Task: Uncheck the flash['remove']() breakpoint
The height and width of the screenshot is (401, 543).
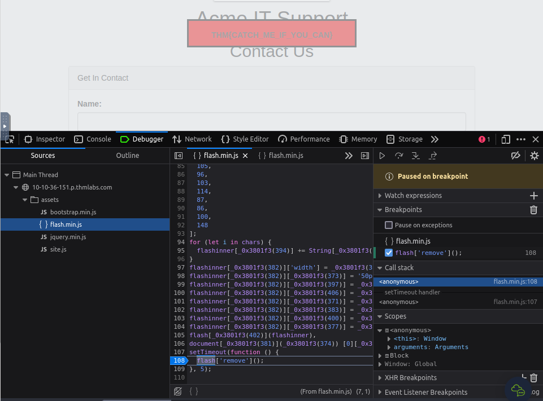Action: pos(389,253)
